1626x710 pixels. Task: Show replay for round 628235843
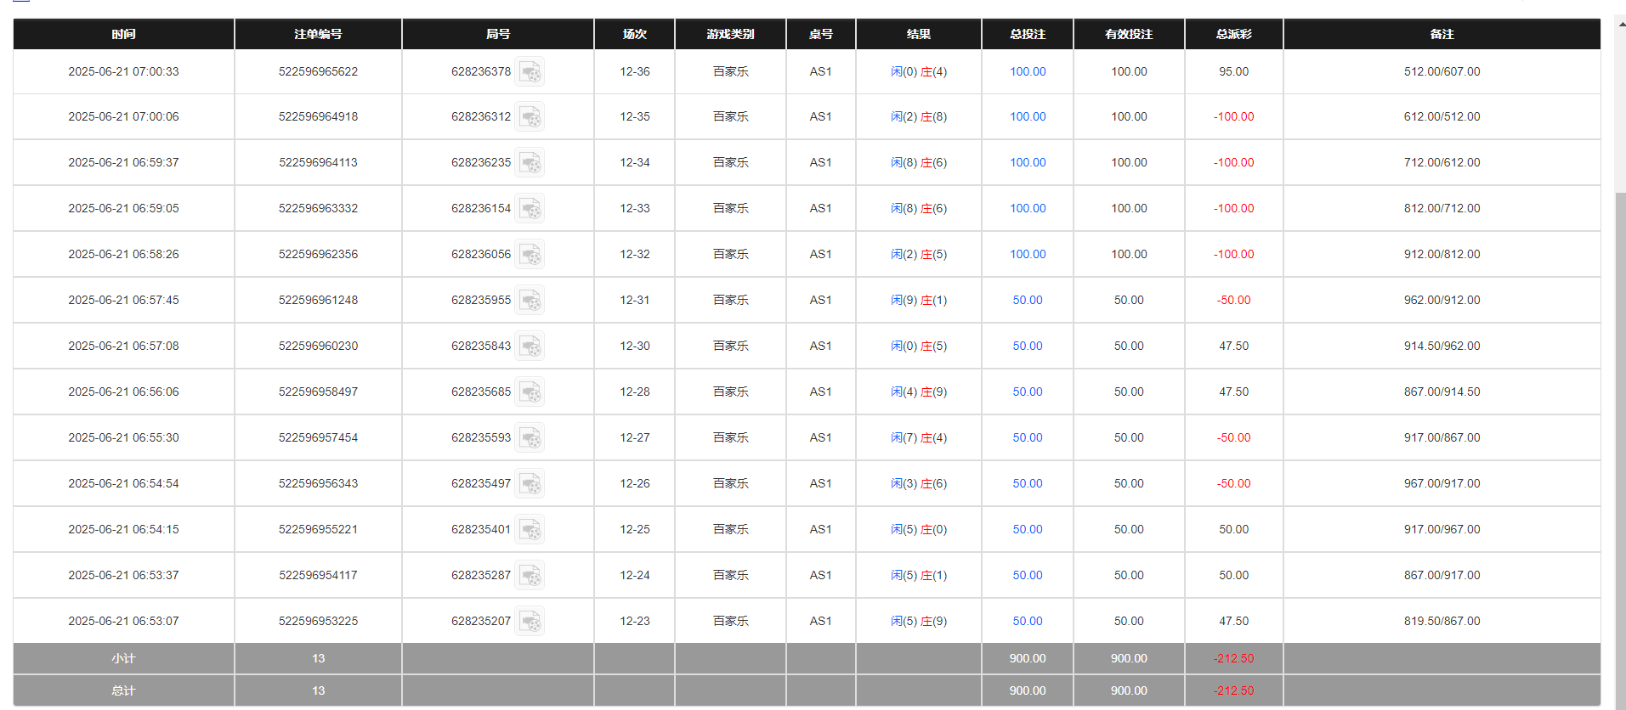(x=530, y=347)
